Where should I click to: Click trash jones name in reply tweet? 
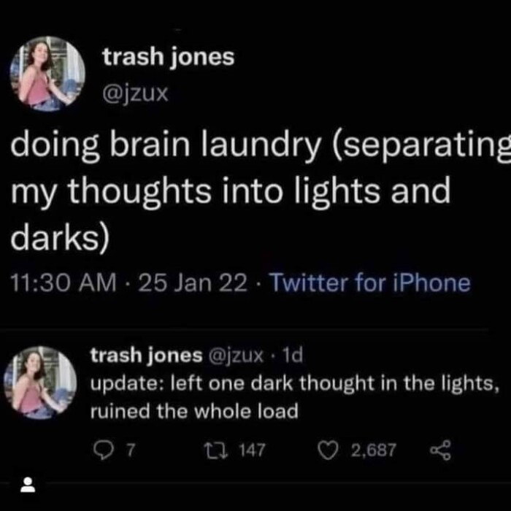coord(146,356)
